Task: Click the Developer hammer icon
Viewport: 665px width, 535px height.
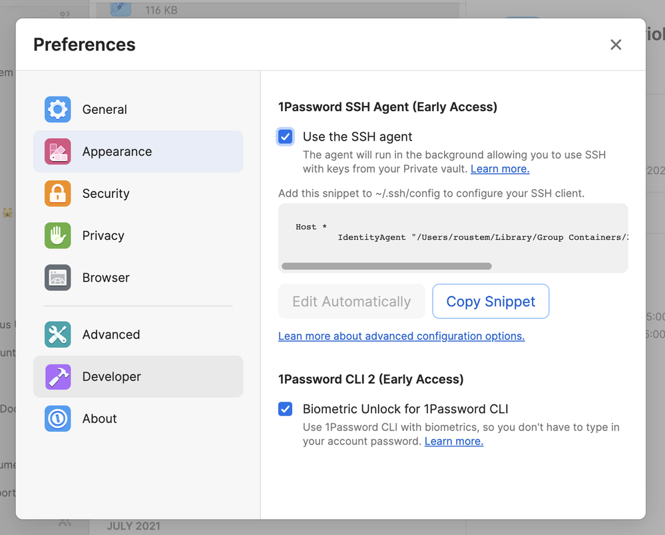Action: (x=57, y=376)
